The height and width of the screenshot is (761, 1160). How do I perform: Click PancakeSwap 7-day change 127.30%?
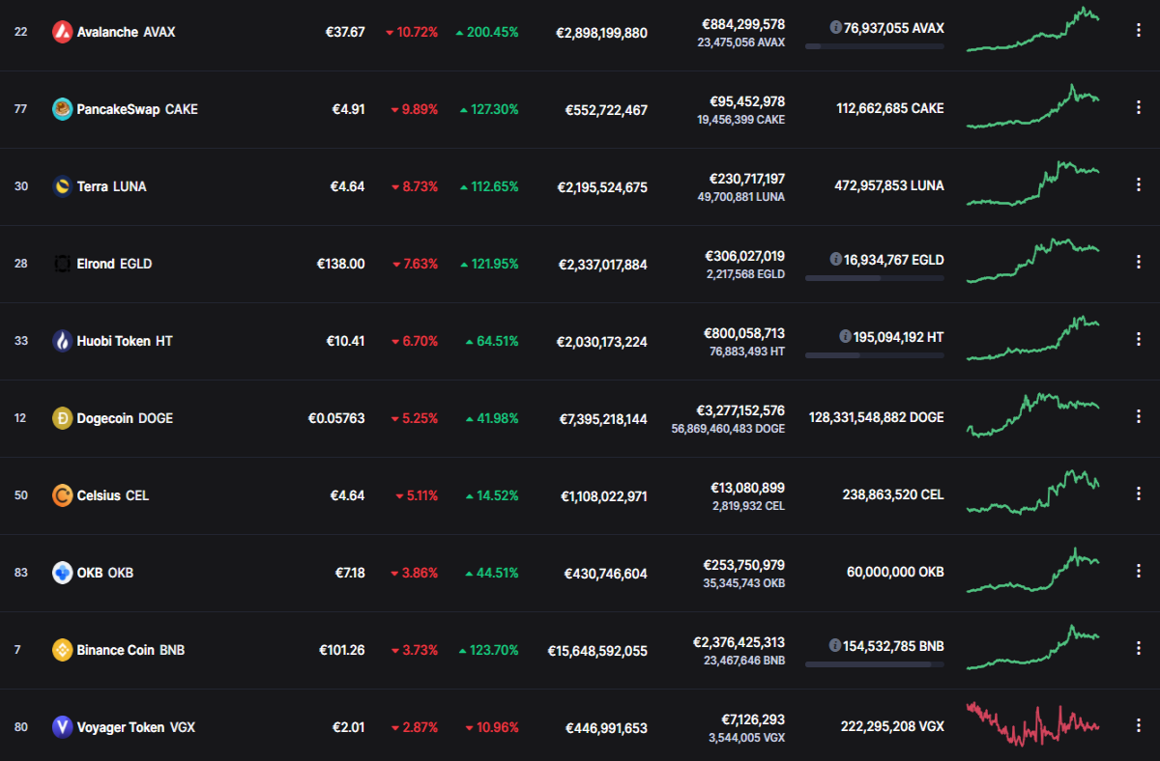coord(489,109)
